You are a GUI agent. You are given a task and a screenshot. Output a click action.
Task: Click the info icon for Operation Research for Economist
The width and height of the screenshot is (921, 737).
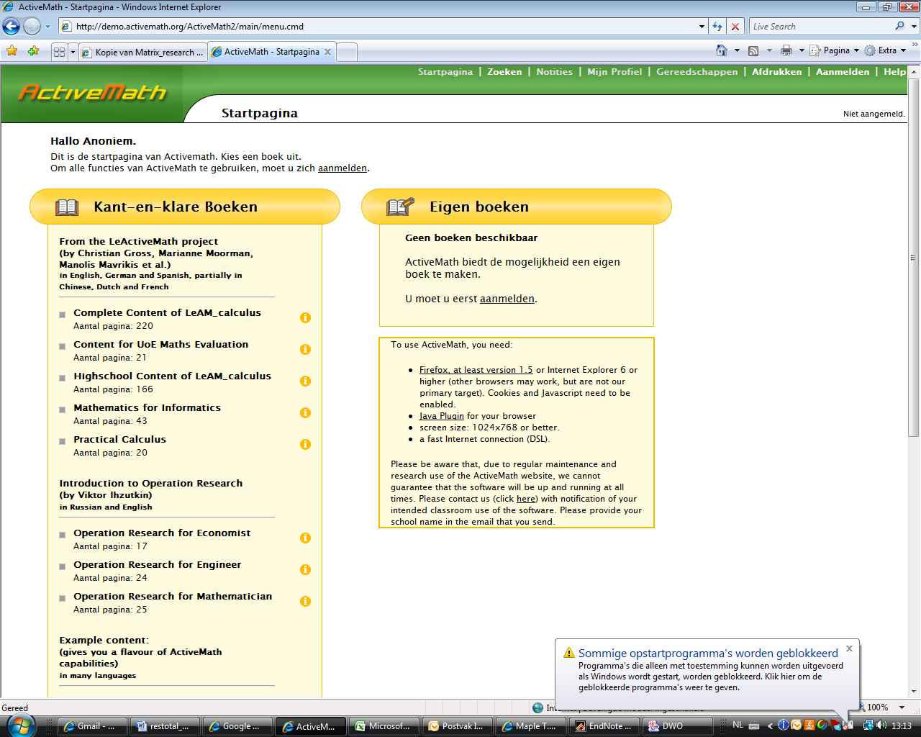pos(305,538)
